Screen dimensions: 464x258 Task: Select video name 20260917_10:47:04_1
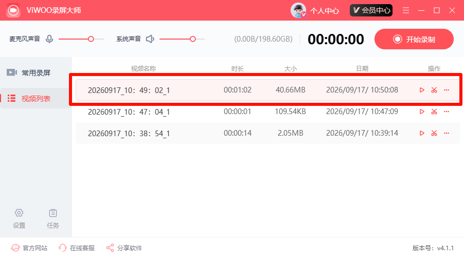[x=129, y=112]
